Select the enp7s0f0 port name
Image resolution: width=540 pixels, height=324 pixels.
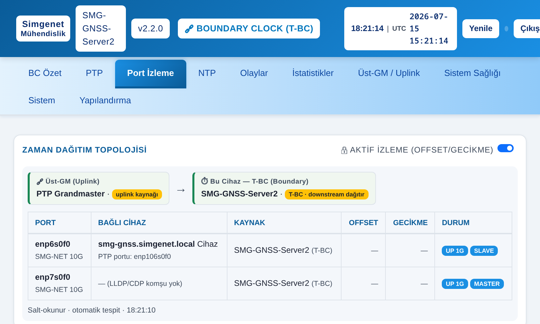click(x=53, y=277)
